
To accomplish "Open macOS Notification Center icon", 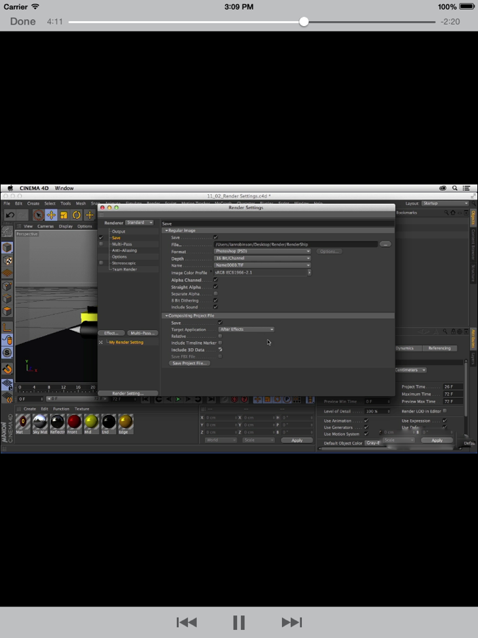I will pos(466,188).
